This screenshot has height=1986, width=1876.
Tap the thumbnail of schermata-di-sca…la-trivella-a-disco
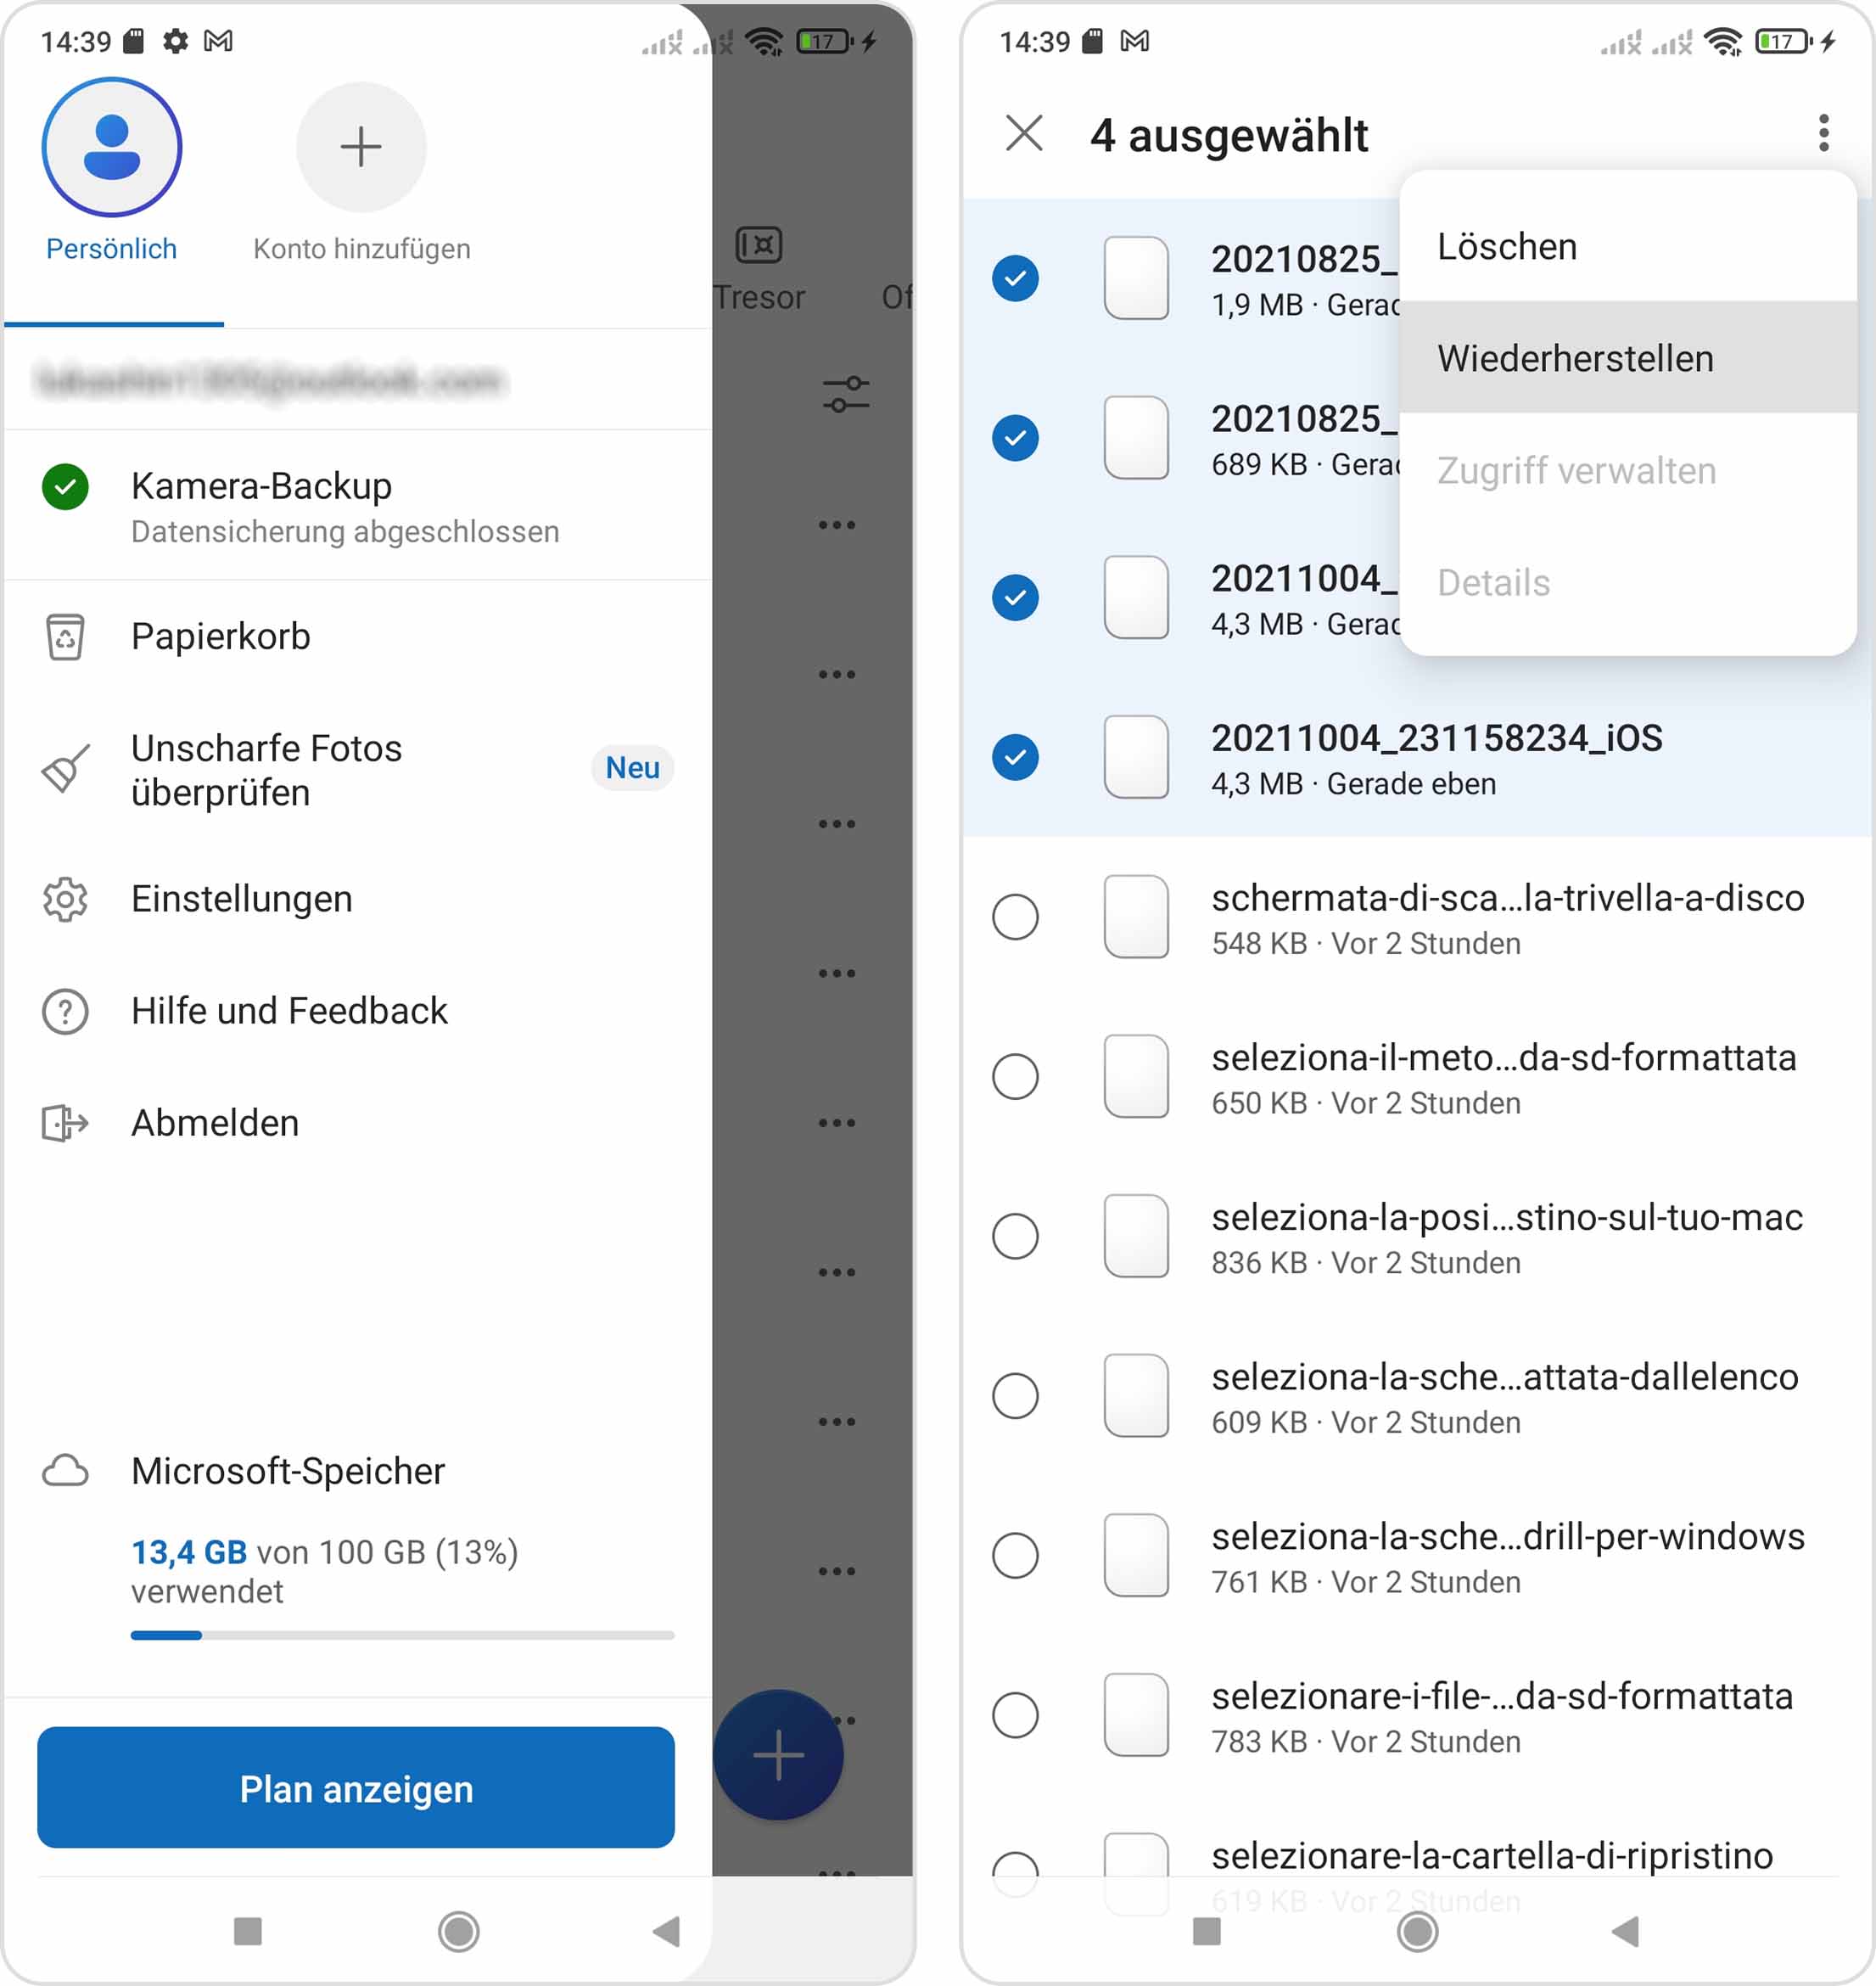1136,917
